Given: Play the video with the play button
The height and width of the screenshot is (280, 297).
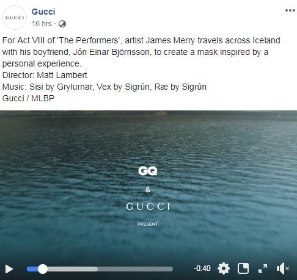Looking at the screenshot, I should (x=9, y=269).
